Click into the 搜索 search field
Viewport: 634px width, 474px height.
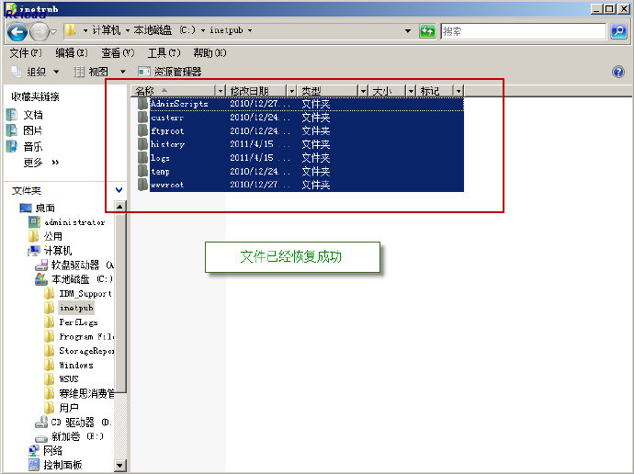coord(524,30)
